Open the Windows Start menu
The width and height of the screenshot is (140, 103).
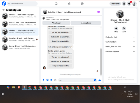point(3,94)
